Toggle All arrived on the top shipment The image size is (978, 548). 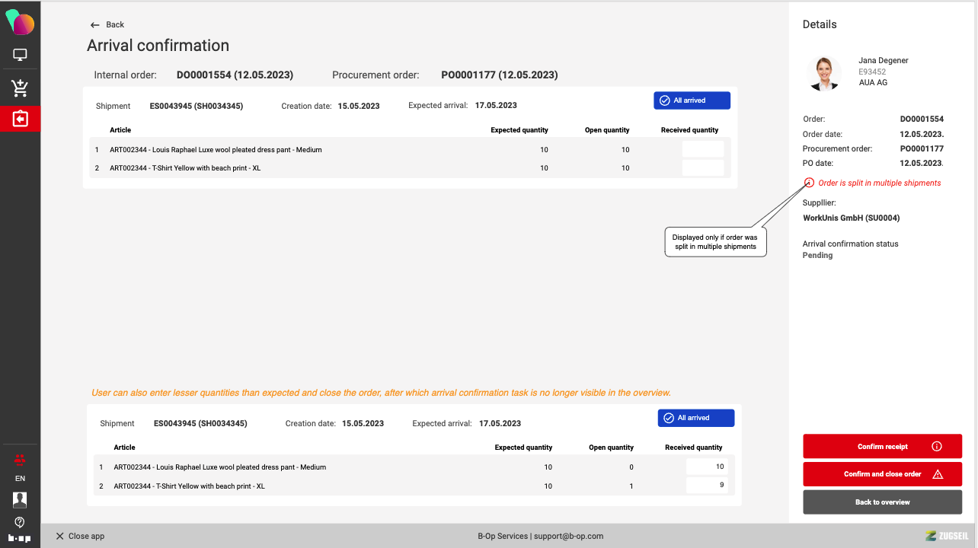pyautogui.click(x=692, y=100)
